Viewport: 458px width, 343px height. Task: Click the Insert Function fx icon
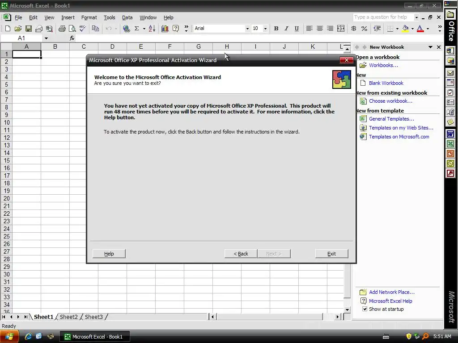(x=72, y=38)
